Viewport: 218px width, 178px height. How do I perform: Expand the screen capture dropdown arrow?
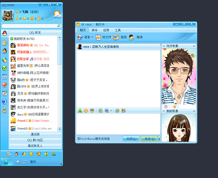[x=111, y=110]
